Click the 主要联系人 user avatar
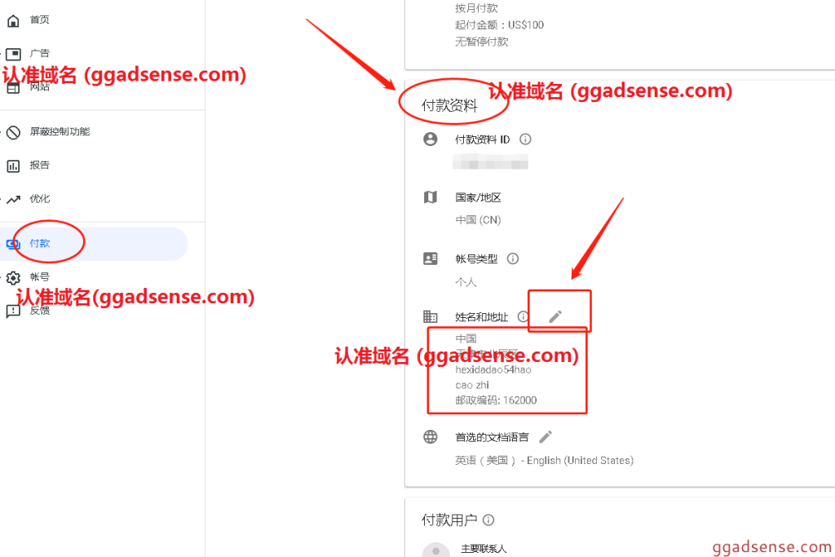The image size is (835, 557). pos(436,550)
